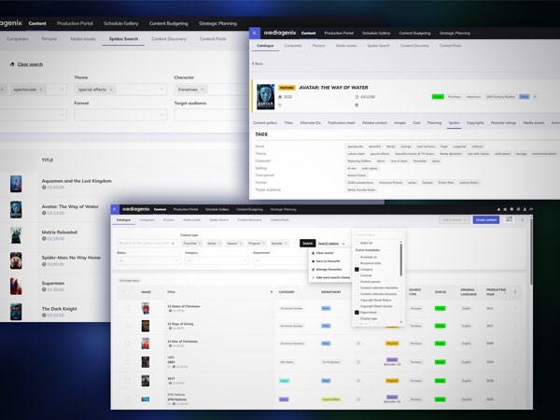Remove Season chip from Content type
The height and width of the screenshot is (420, 560).
(241, 244)
